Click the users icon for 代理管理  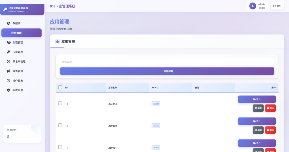tap(8, 42)
